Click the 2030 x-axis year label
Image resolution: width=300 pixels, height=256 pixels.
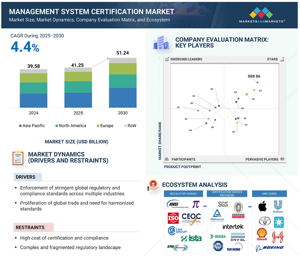coord(123,113)
